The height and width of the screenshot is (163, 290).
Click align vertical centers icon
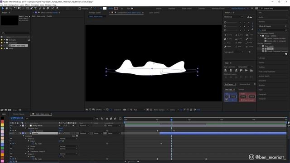tap(246, 71)
